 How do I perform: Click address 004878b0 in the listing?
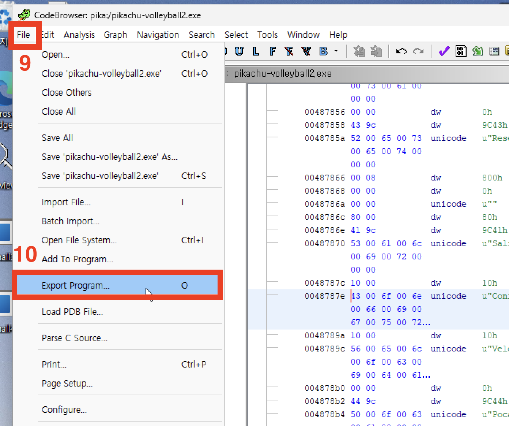(x=325, y=388)
